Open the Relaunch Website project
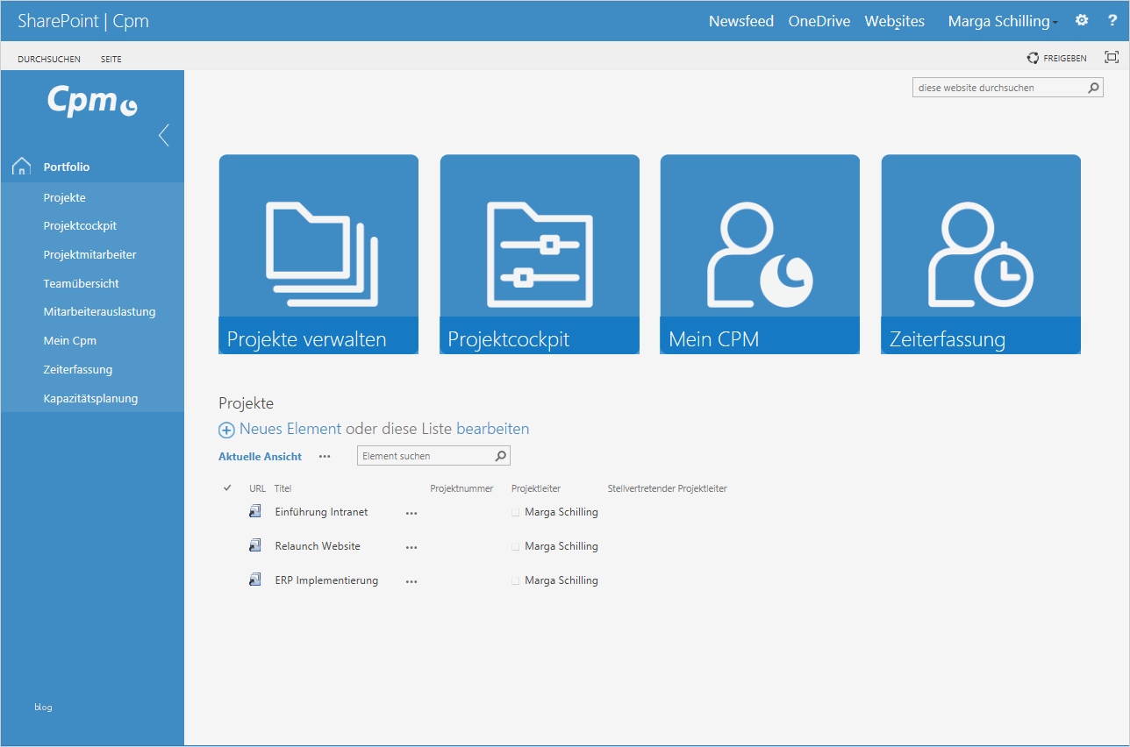1130x747 pixels. [318, 546]
